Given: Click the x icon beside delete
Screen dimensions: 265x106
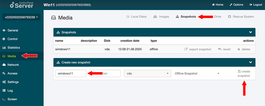Looking at the screenshot, I should (239, 50).
